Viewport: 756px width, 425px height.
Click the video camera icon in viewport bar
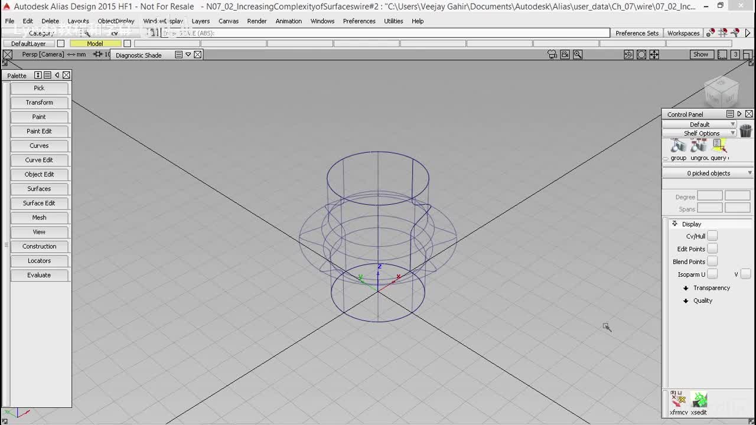point(565,54)
